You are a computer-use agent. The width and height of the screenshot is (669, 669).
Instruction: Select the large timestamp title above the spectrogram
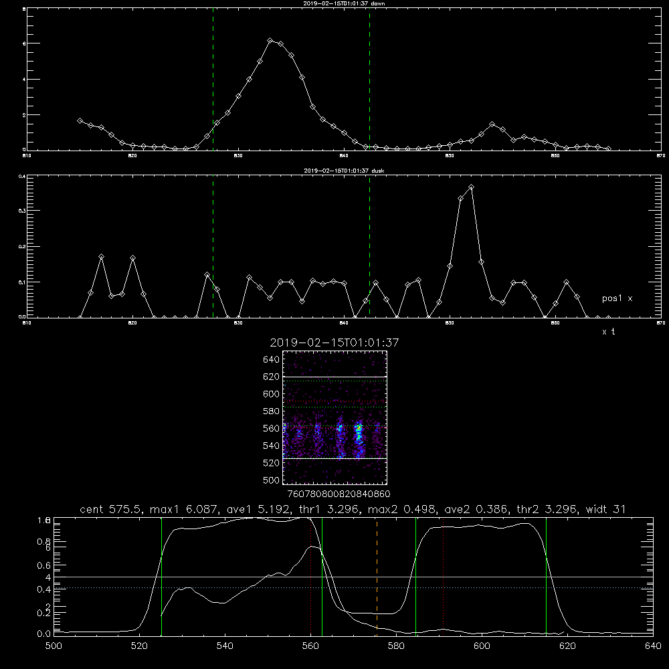334,343
